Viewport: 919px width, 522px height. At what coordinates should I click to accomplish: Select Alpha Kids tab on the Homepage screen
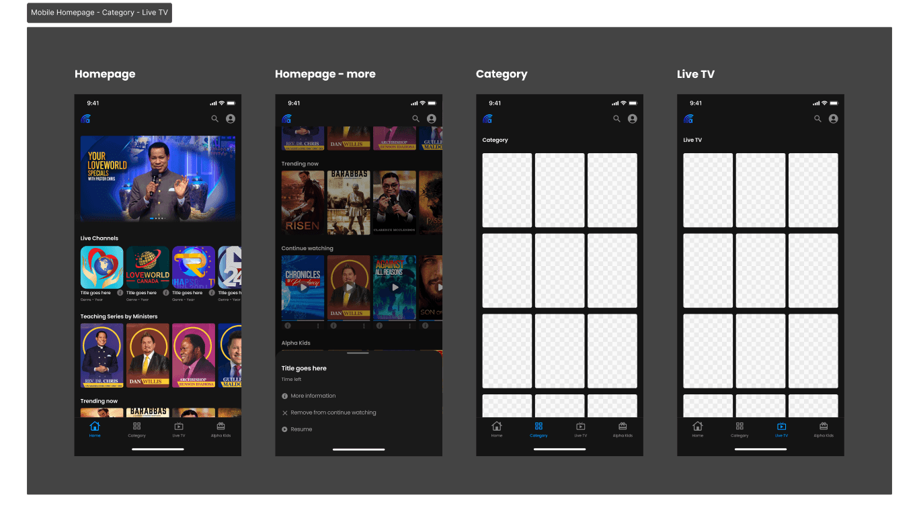(x=221, y=430)
